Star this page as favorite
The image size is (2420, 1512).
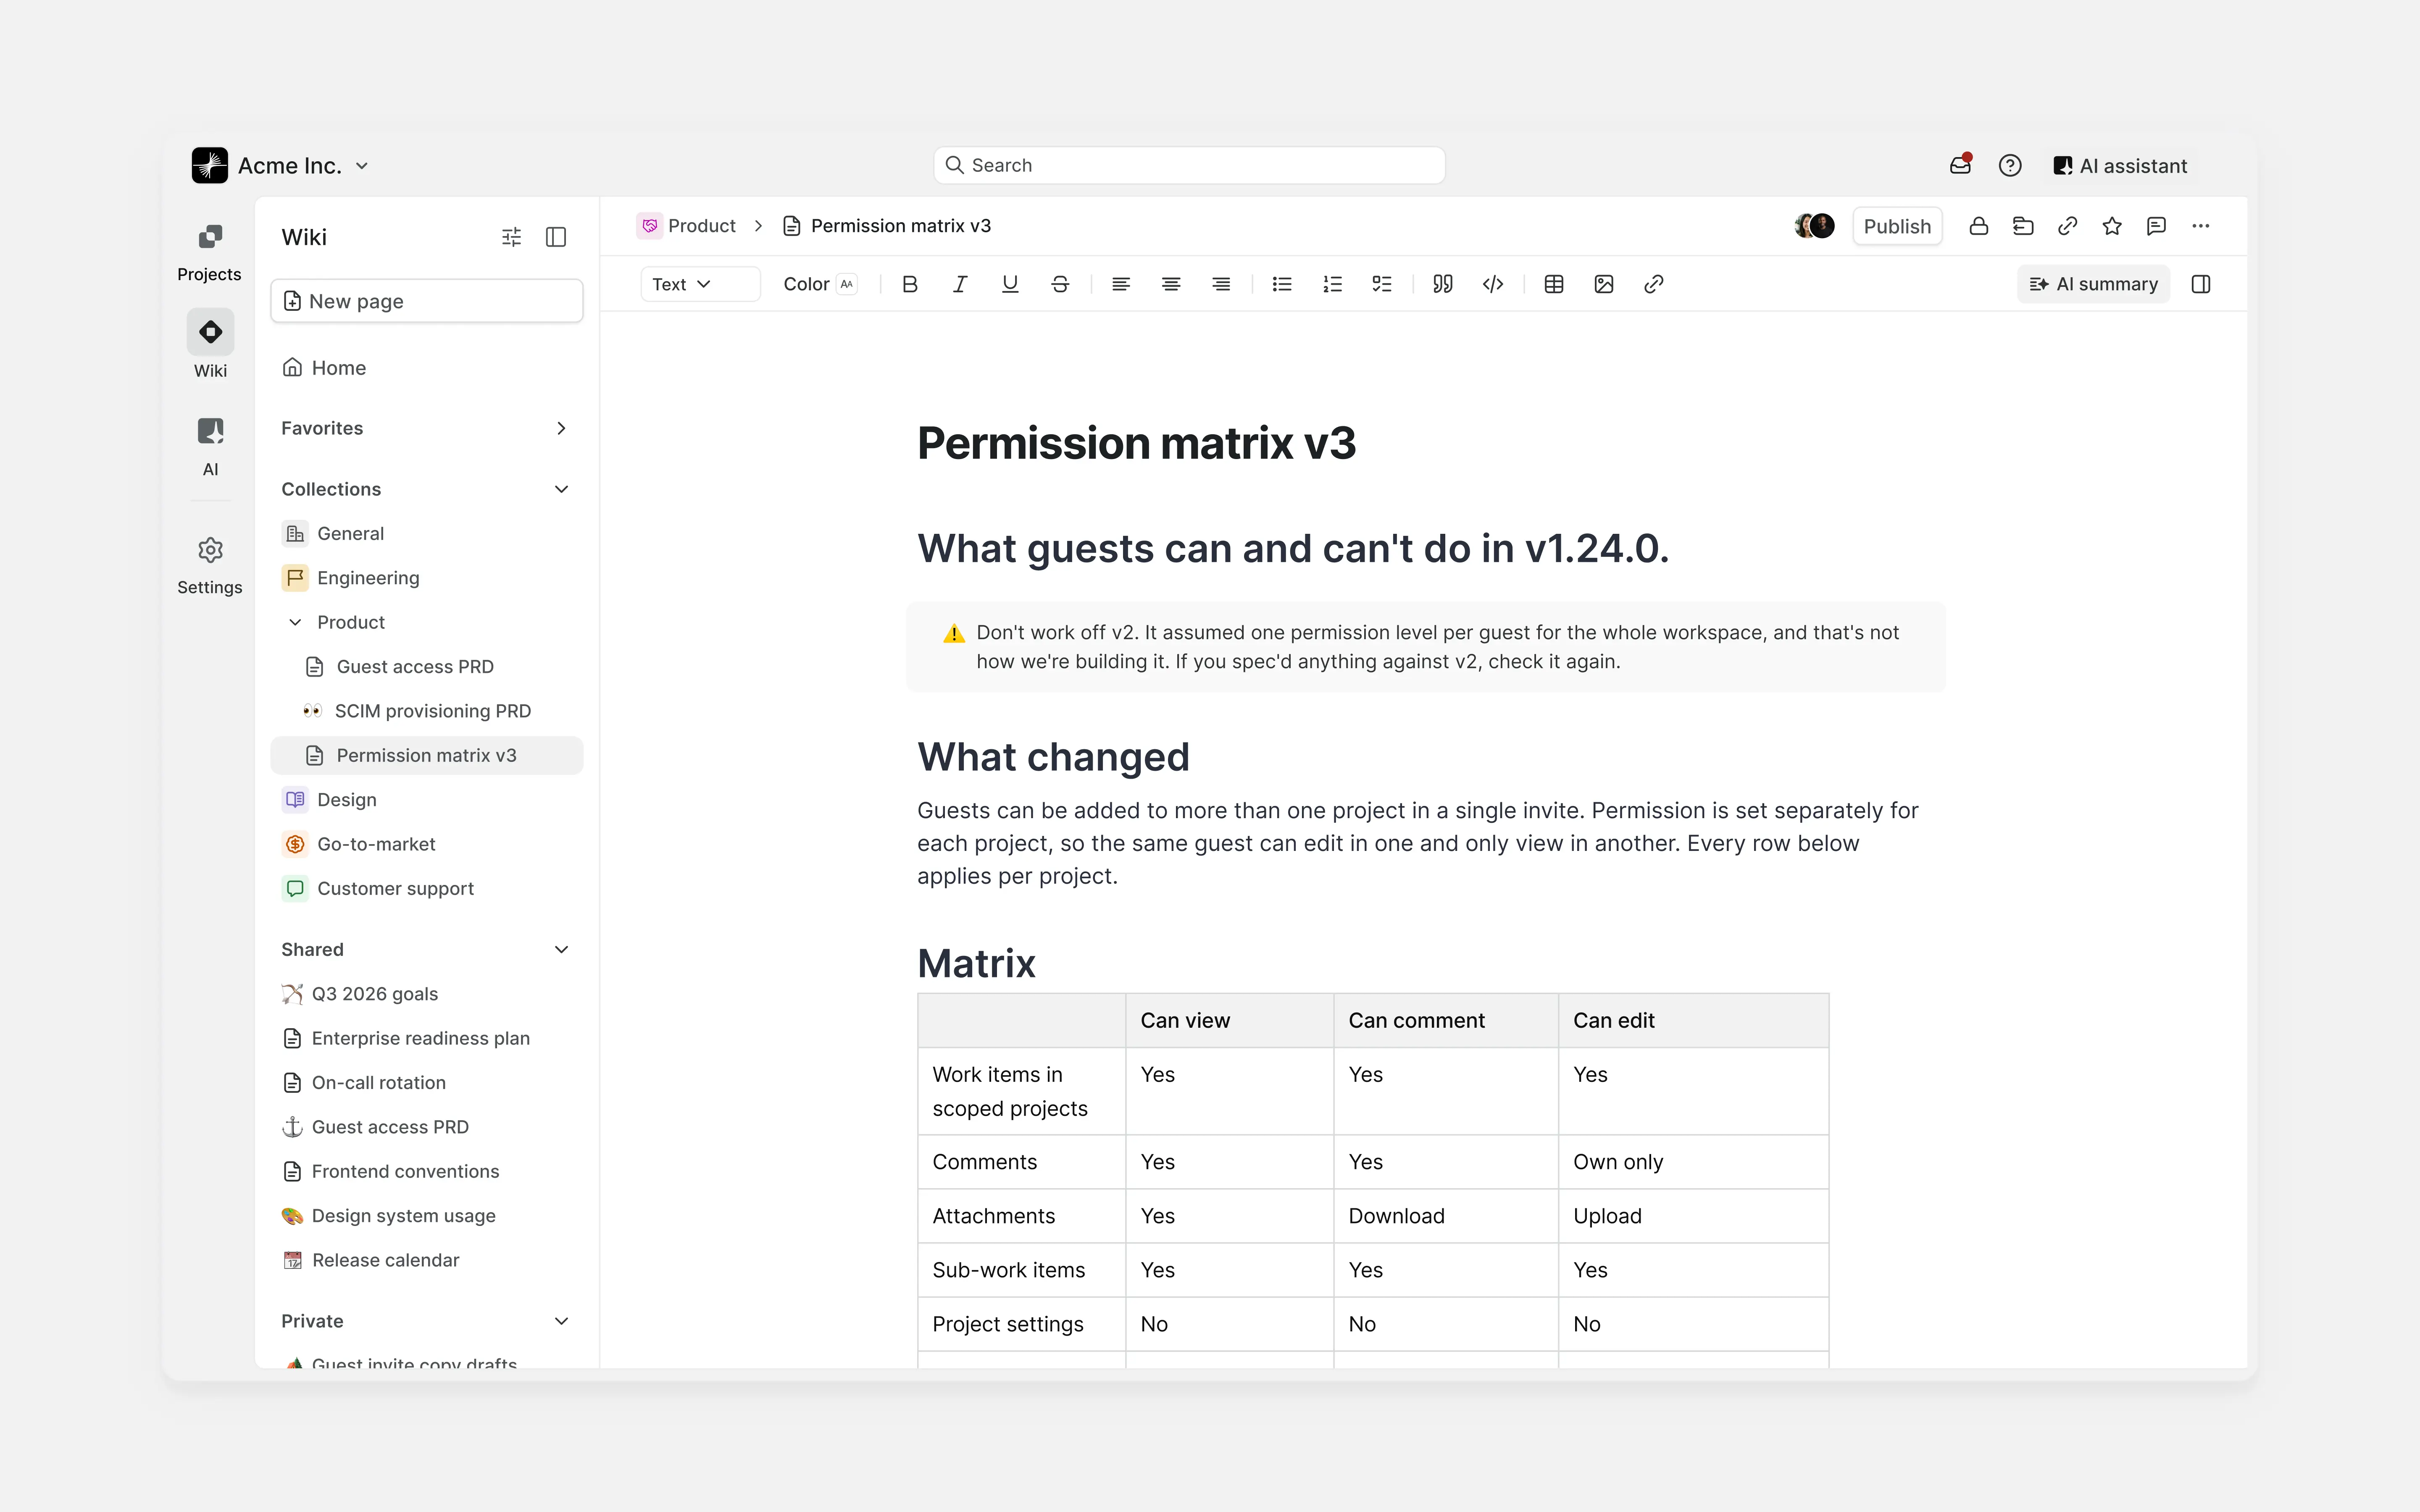2112,226
